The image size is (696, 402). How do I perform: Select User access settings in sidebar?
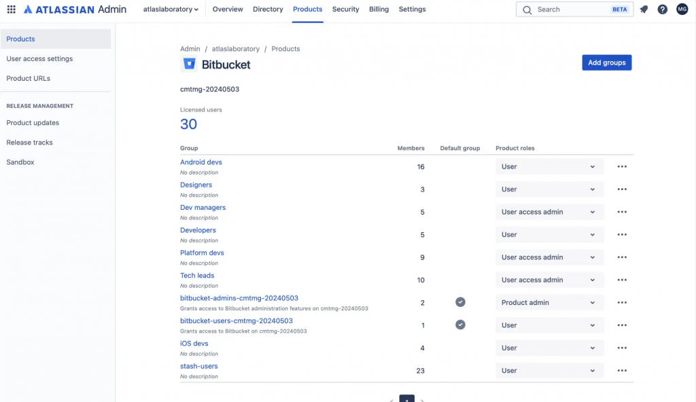39,58
